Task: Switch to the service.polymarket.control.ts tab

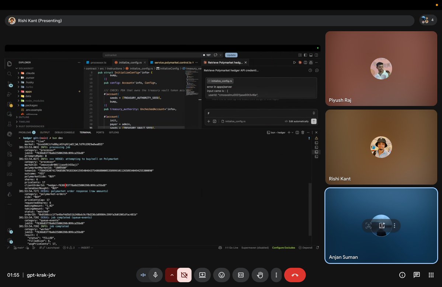Action: 173,63
